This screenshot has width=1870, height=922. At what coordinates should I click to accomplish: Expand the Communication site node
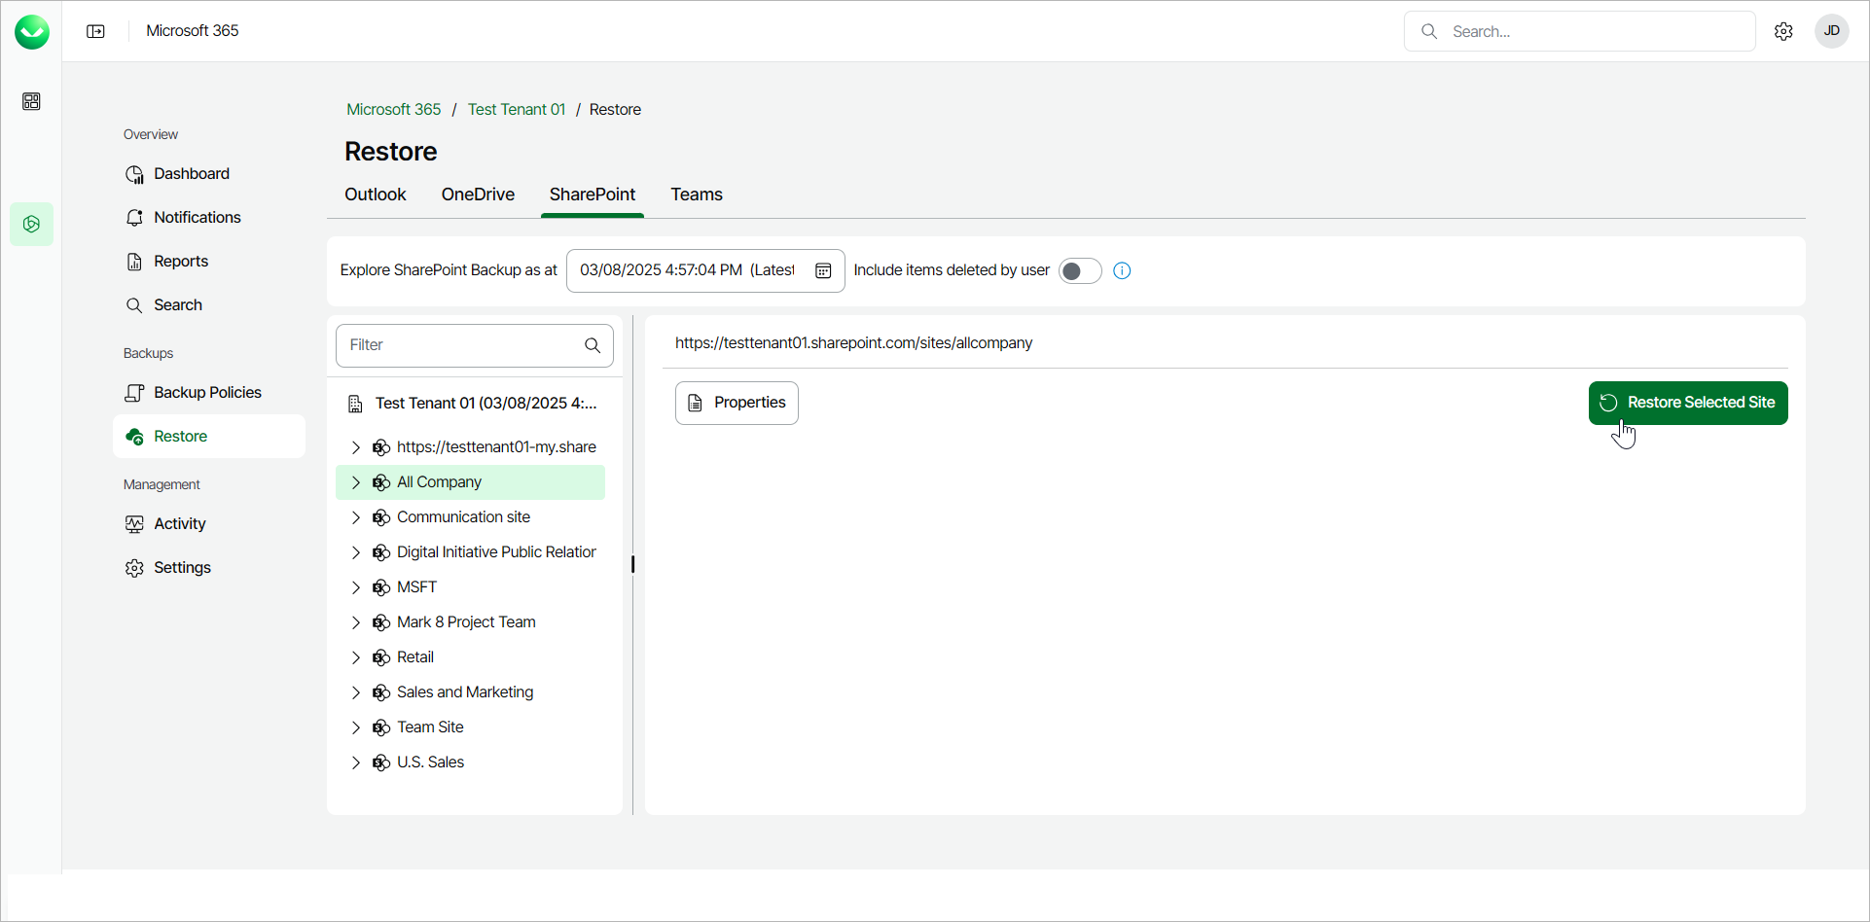pyautogui.click(x=356, y=517)
